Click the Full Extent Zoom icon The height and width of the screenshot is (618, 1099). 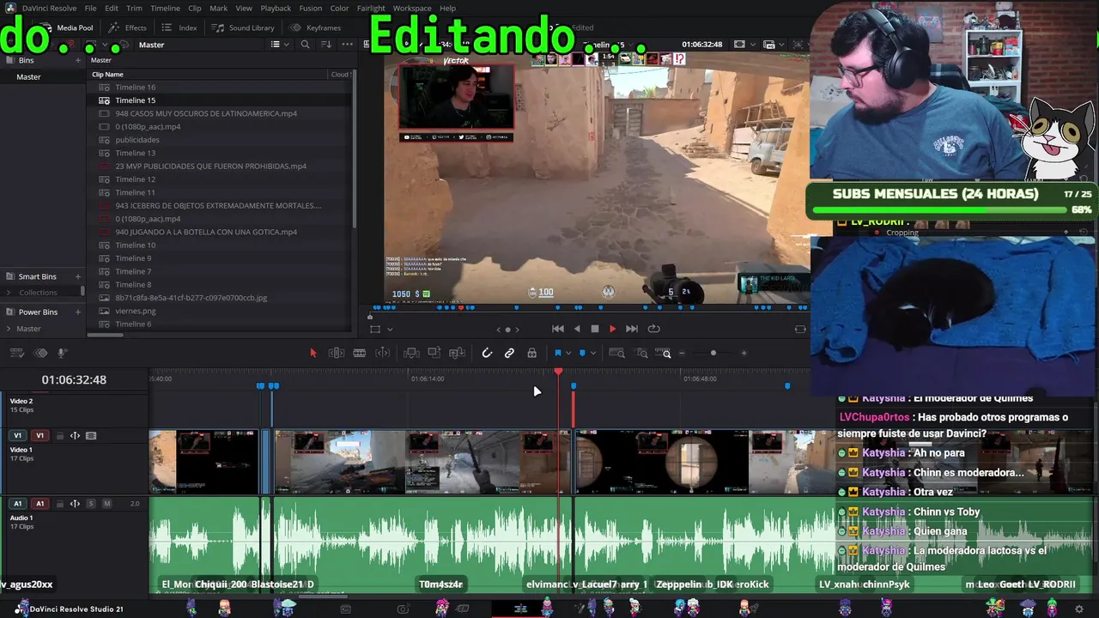(616, 353)
